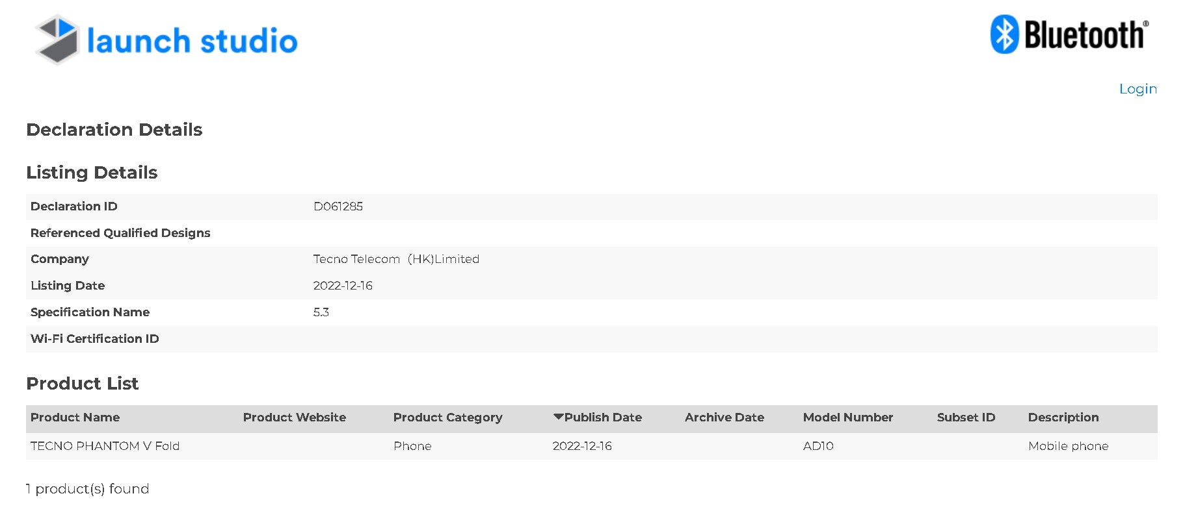Sort by Product Category column header
Image resolution: width=1198 pixels, height=511 pixels.
coord(447,418)
